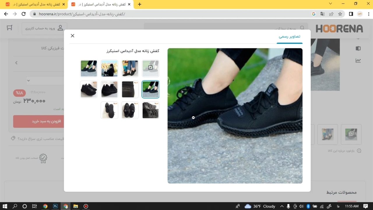This screenshot has width=373, height=210.
Task: Expand the size dropdown chevron
Action: pos(28,80)
